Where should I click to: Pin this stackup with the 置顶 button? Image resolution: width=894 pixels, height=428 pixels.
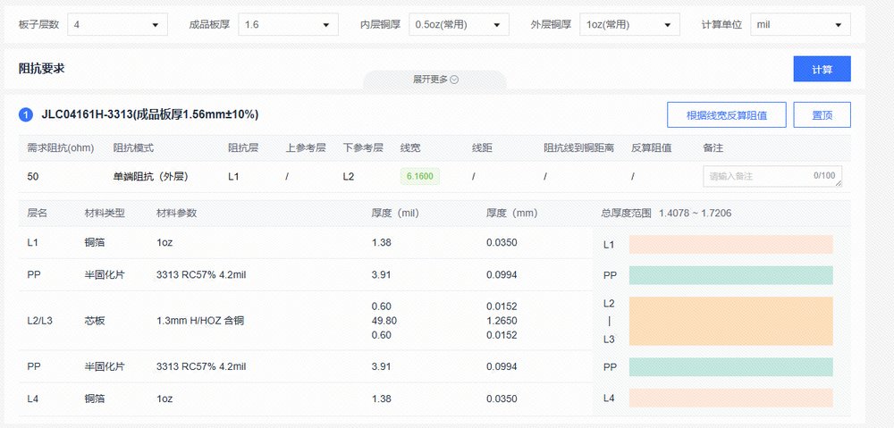tap(822, 115)
